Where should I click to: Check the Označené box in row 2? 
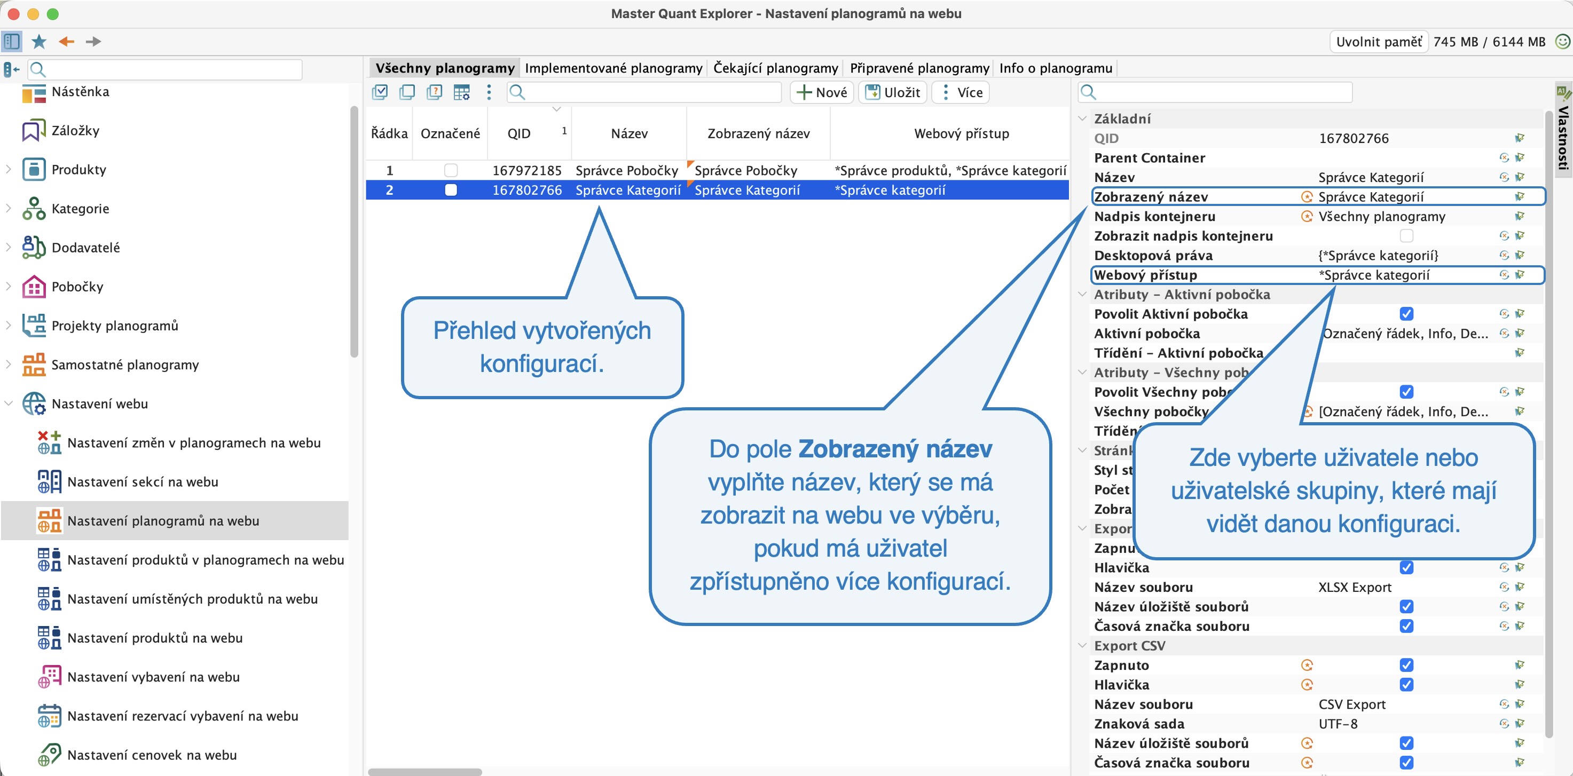(451, 190)
